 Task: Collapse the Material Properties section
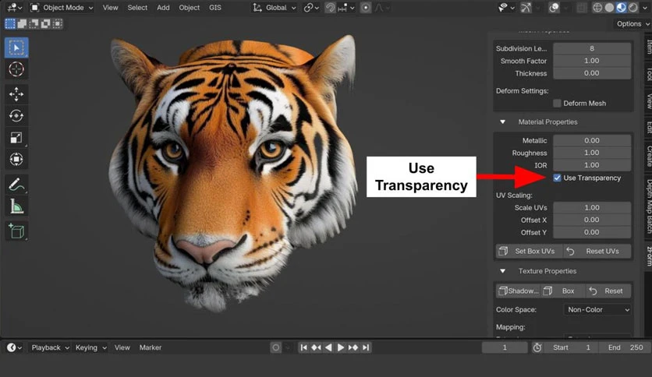[503, 122]
